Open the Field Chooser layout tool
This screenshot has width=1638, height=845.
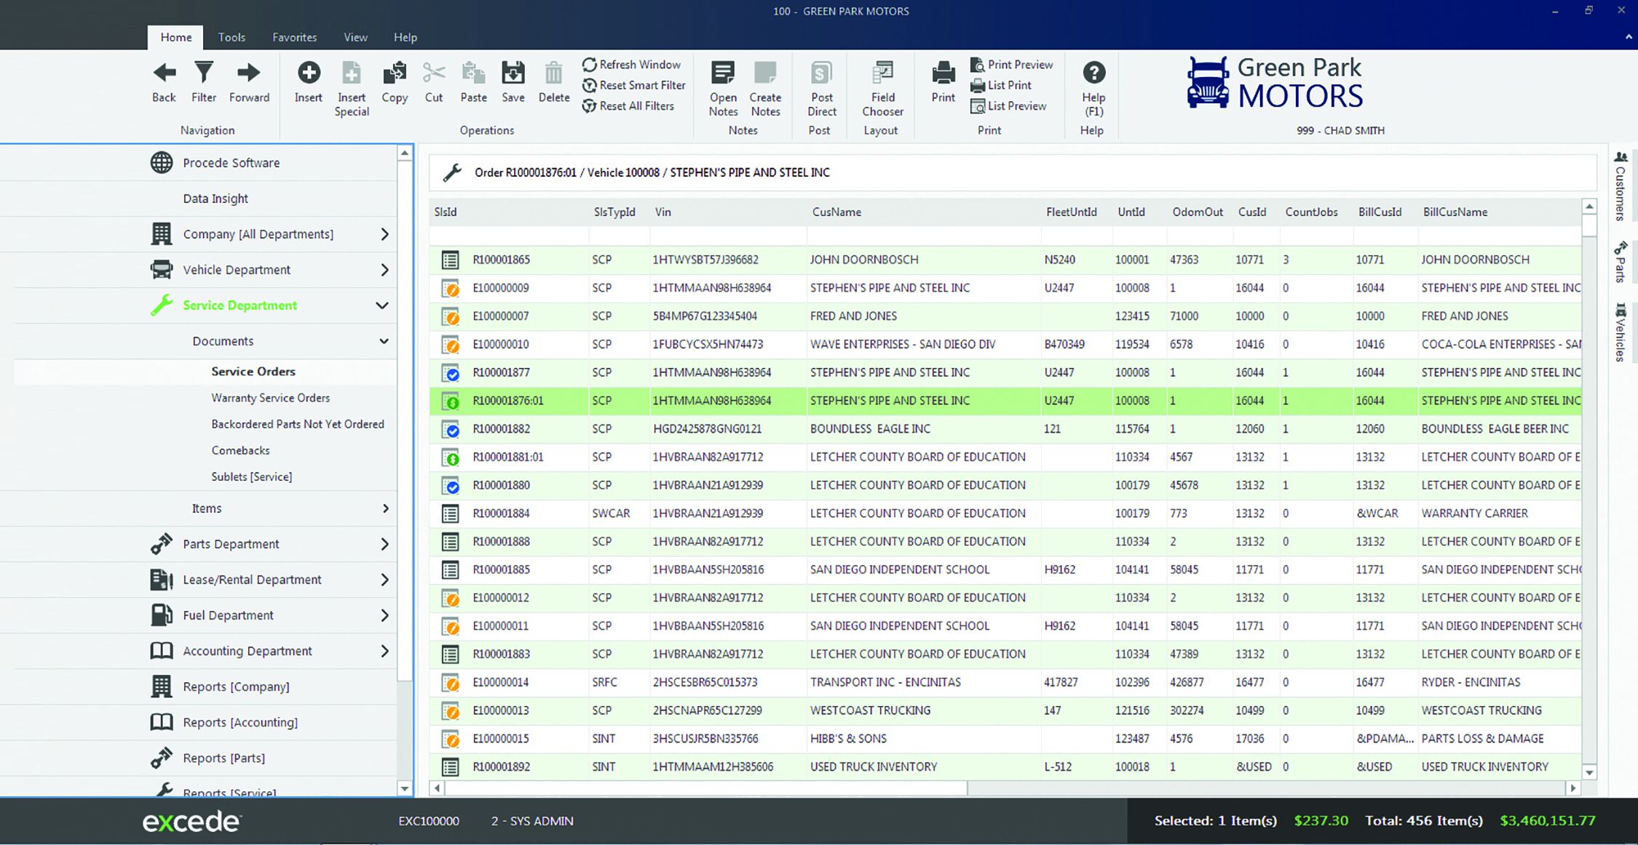[882, 73]
